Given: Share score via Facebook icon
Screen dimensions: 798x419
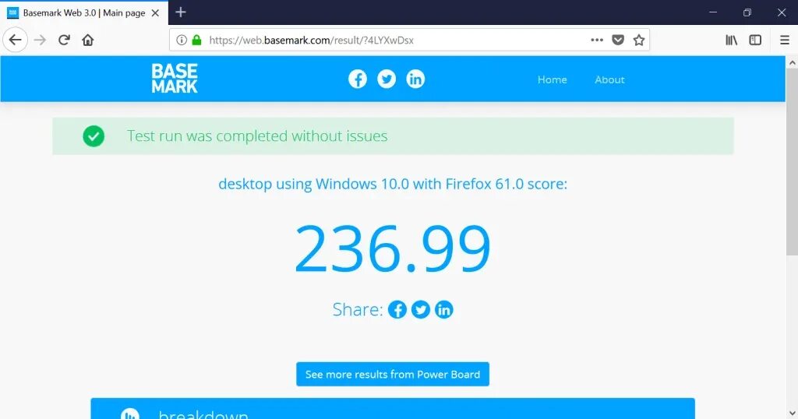Looking at the screenshot, I should coord(397,309).
